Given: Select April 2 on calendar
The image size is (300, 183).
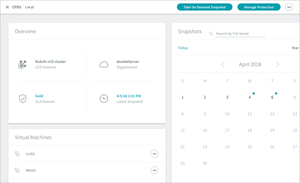Looking at the screenshot, I should click(205, 97).
